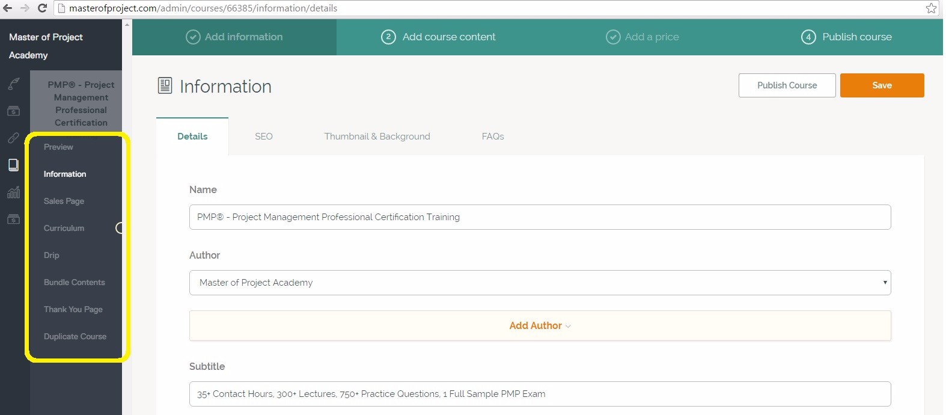Click into the Name input field
The width and height of the screenshot is (946, 415).
[540, 217]
